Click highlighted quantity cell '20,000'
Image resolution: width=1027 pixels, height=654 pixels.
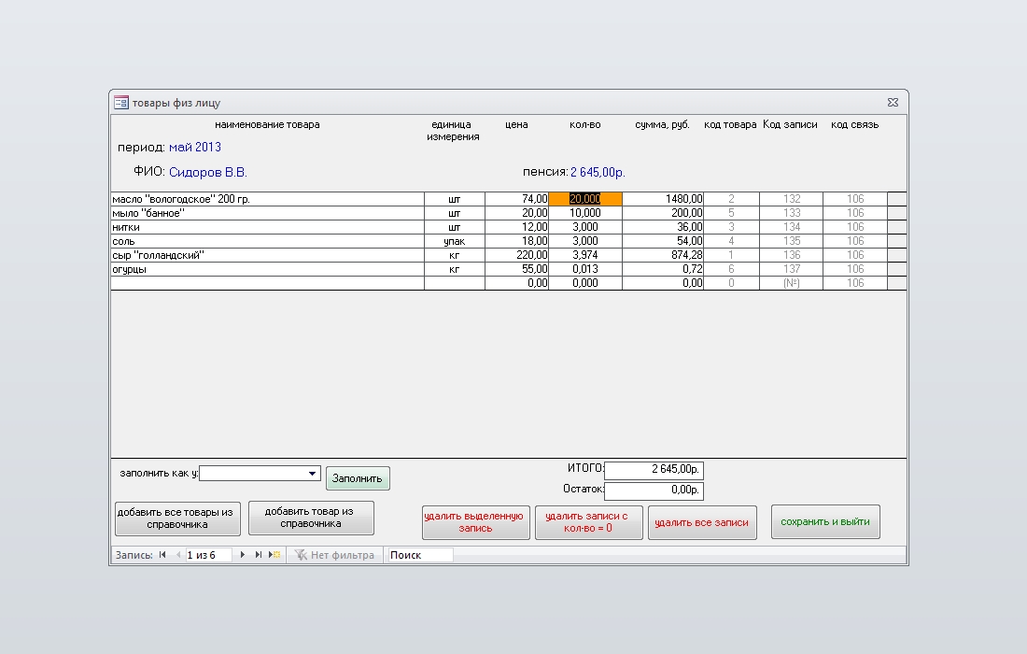pyautogui.click(x=584, y=199)
